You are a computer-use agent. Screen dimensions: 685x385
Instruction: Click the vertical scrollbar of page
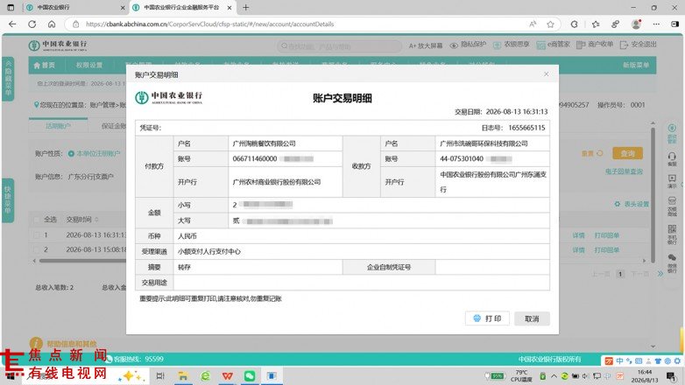[653, 194]
